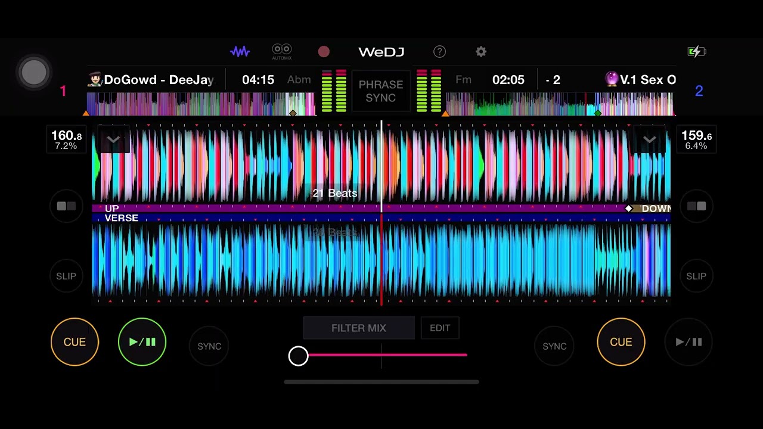Tap the DOWN phrase marker
Viewport: 763px width, 429px height.
pos(656,209)
